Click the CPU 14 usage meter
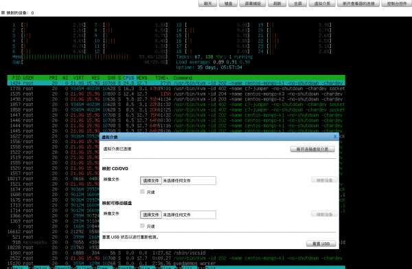The width and height of the screenshot is (412, 269). tap(213, 30)
